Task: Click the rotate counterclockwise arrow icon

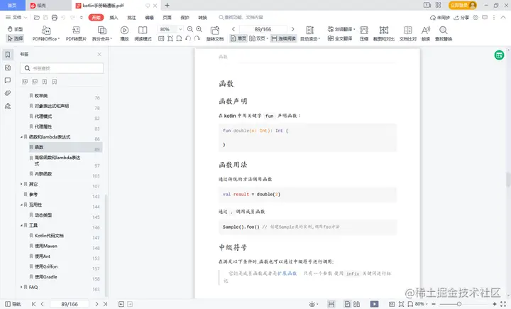Action: pyautogui.click(x=188, y=38)
